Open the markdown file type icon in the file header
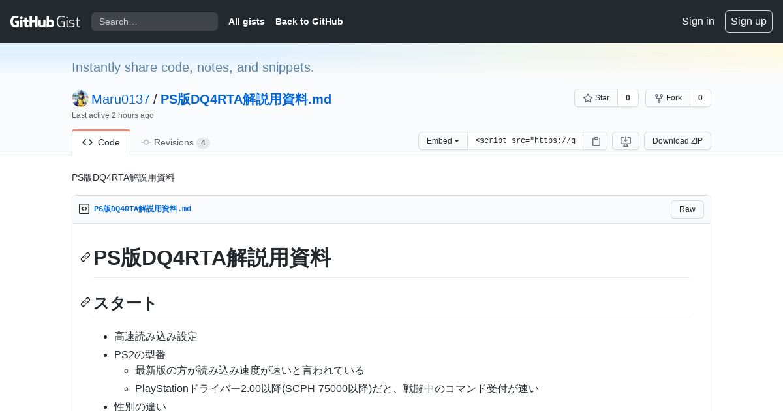Screen dimensions: 783x411 (x=84, y=209)
